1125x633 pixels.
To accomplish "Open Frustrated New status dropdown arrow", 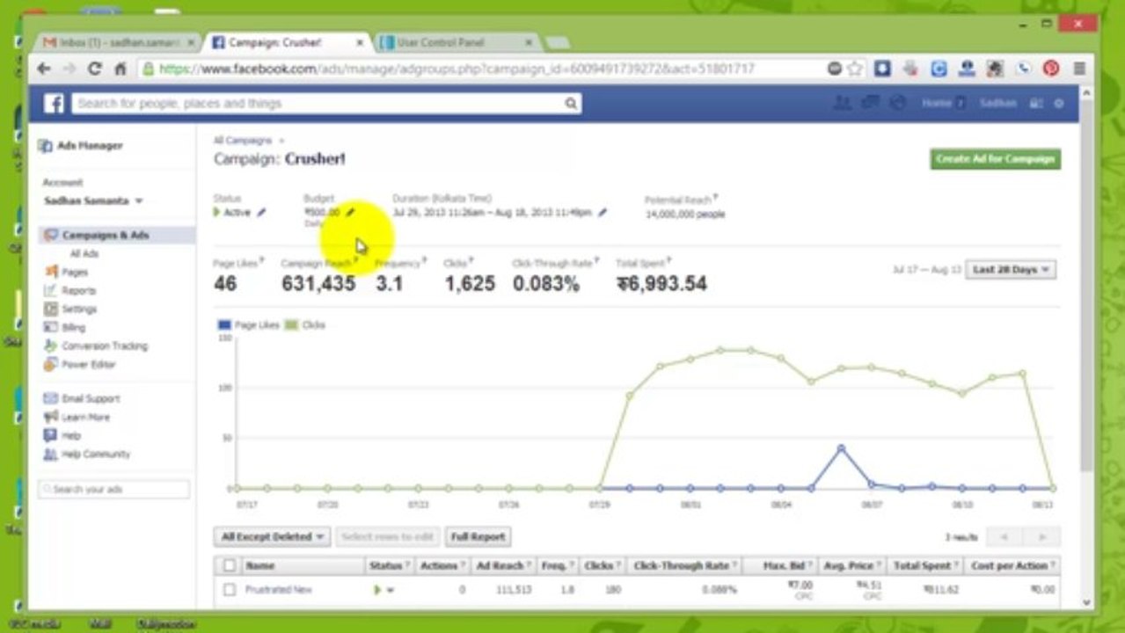I will [x=390, y=590].
